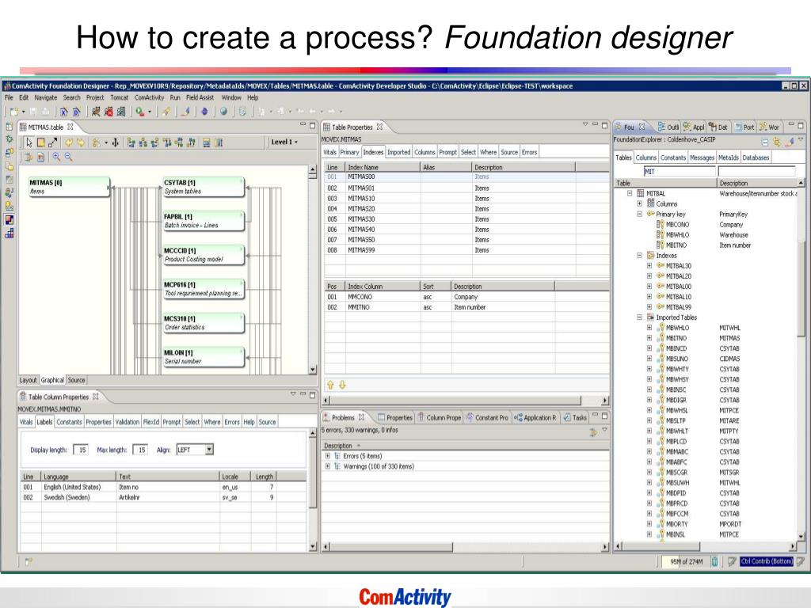Collapse the Imported Tables node

coord(640,317)
